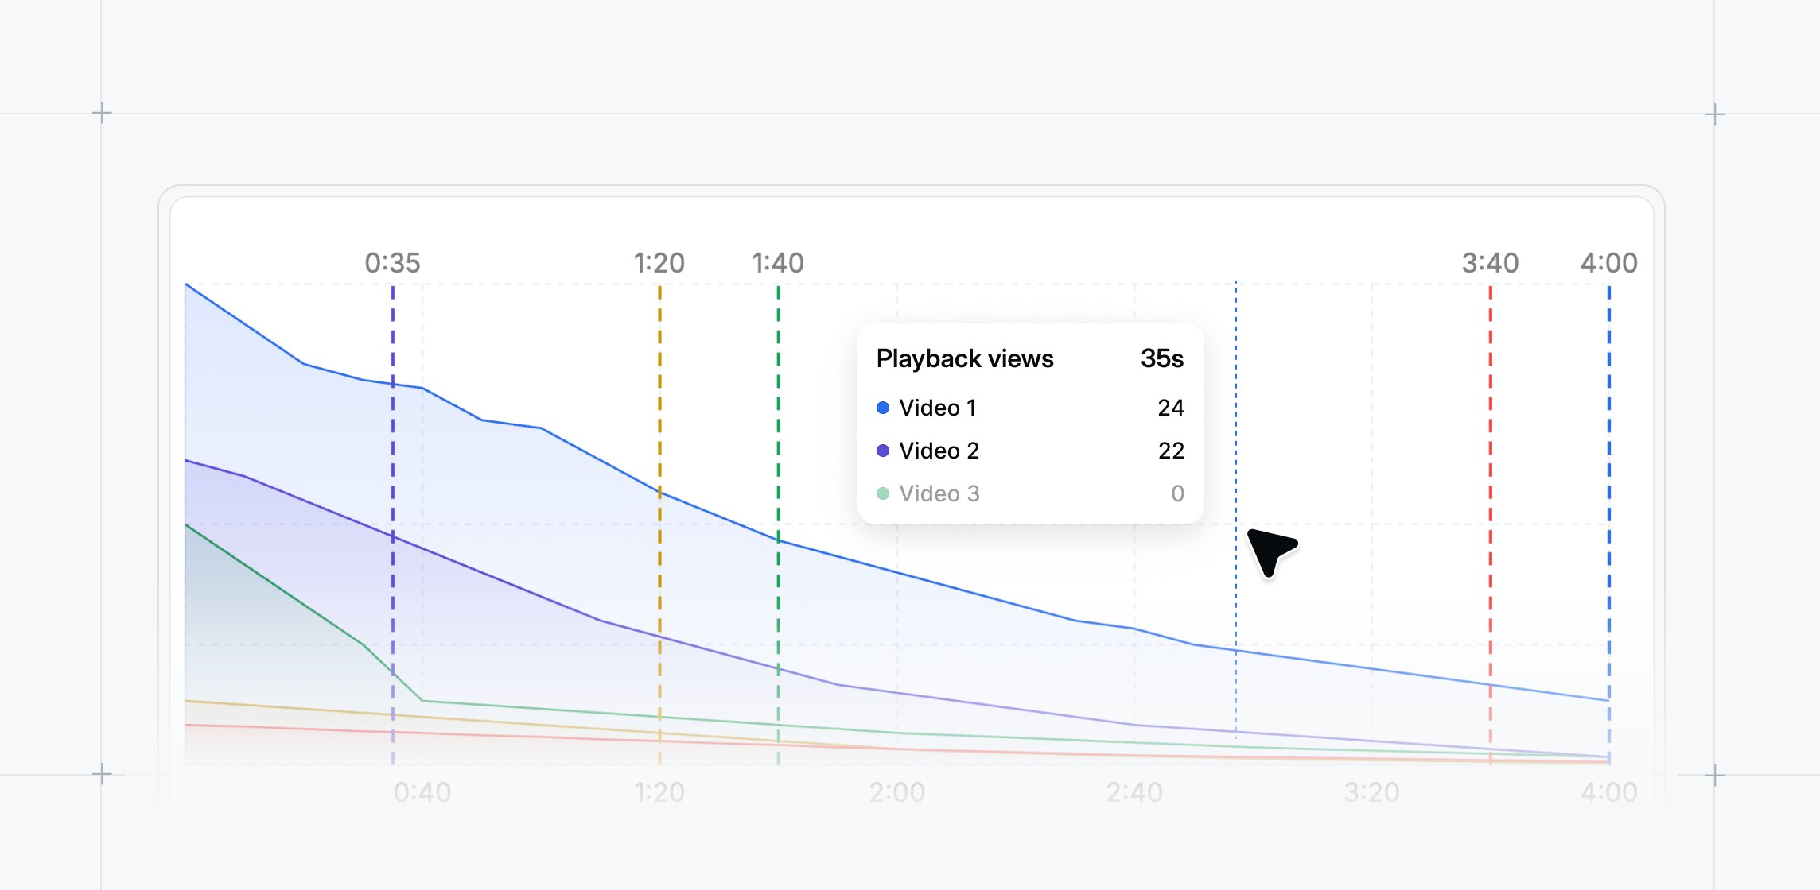Click the purple dashed marker at 0:35
Viewport: 1820px width, 890px height.
391,517
